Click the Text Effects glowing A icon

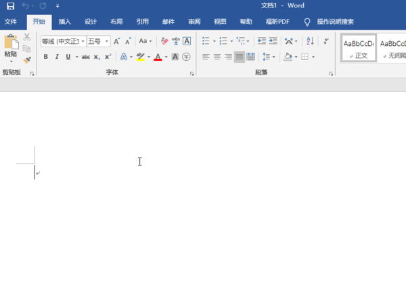[124, 57]
